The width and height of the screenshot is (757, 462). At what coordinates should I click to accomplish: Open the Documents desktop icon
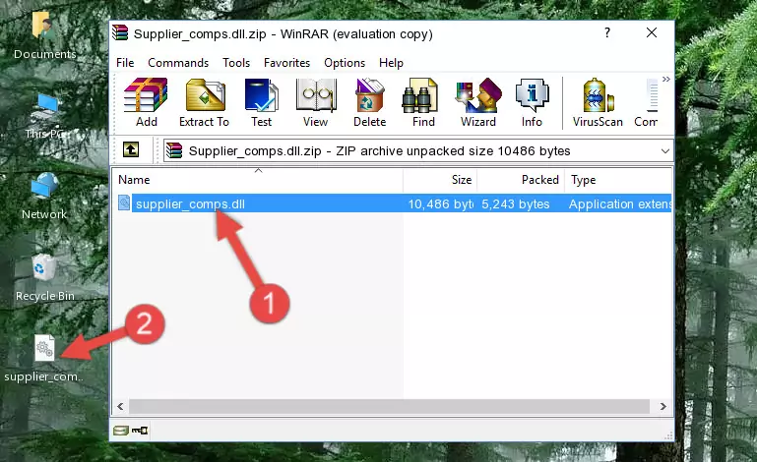tap(44, 35)
